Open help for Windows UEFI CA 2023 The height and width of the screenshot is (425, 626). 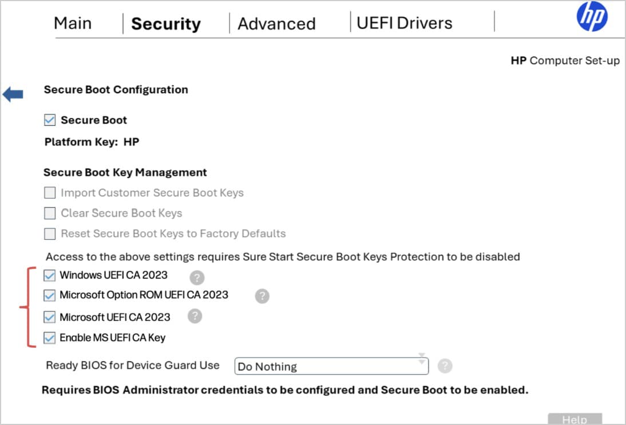[x=197, y=277]
